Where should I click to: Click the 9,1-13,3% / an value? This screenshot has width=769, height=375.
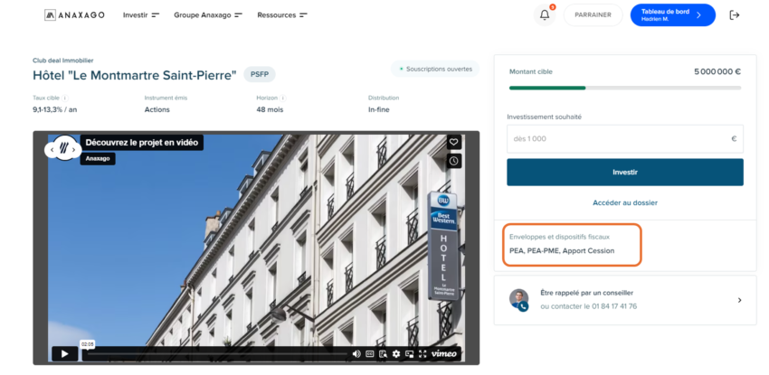point(55,109)
